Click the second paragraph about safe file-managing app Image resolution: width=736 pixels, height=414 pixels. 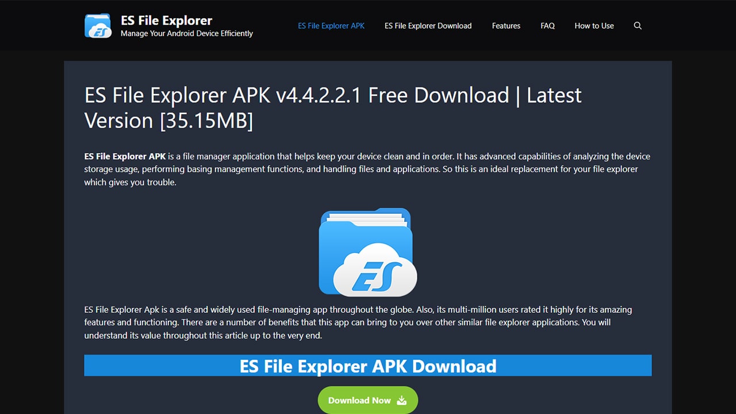point(358,322)
